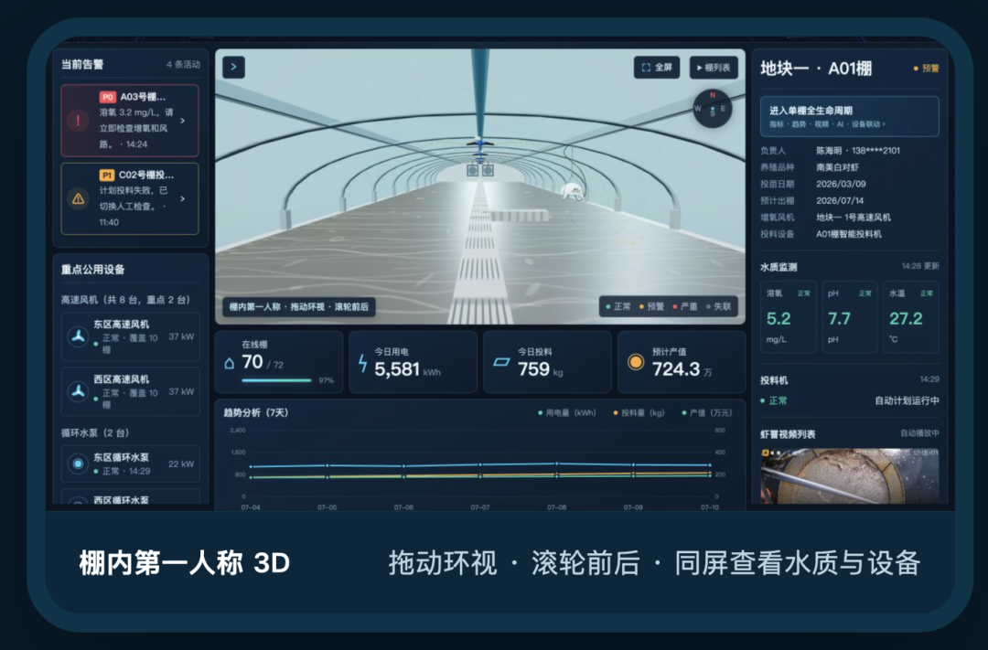Click the 预警 status legend in 3D view

pos(651,307)
